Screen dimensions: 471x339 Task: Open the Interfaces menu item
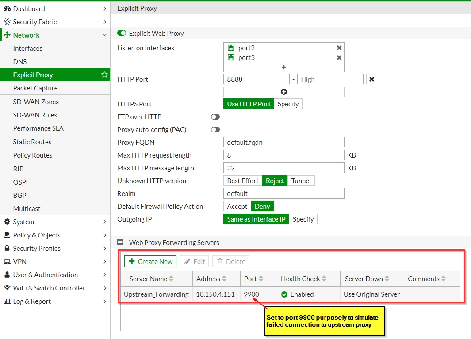click(x=55, y=48)
